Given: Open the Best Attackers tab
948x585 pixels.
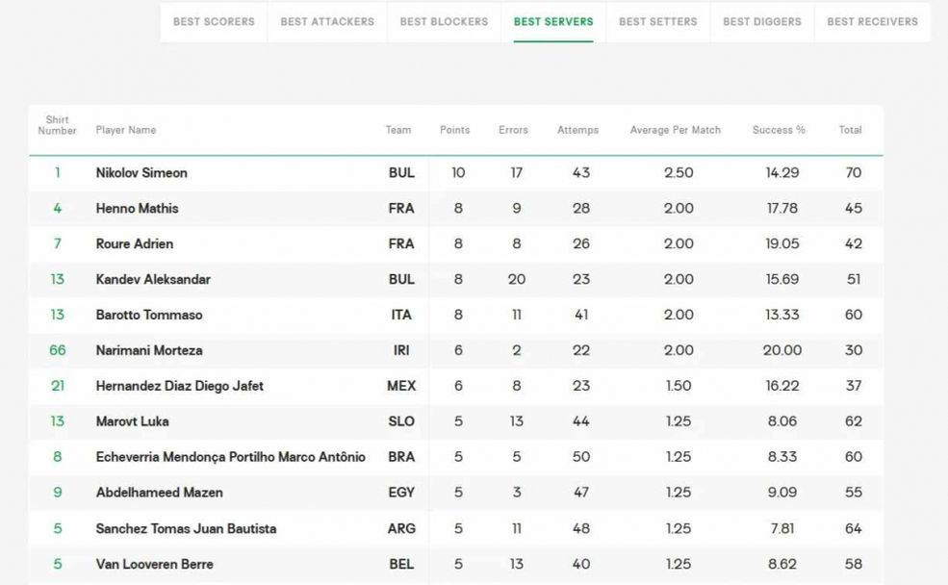Looking at the screenshot, I should pos(327,21).
